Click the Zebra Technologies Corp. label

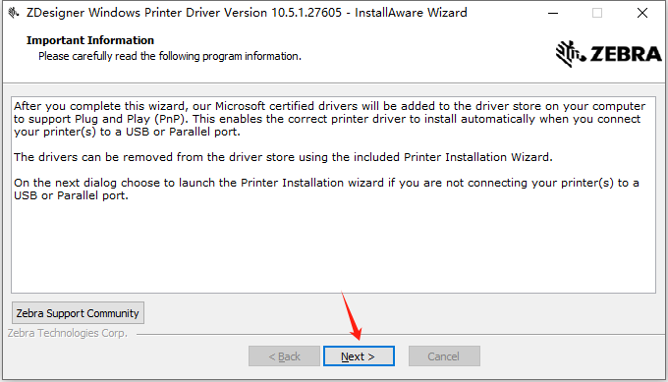(x=68, y=333)
